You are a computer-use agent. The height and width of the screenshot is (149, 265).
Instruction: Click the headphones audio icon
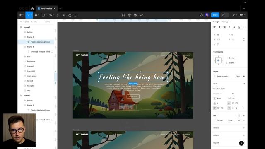coord(201,15)
